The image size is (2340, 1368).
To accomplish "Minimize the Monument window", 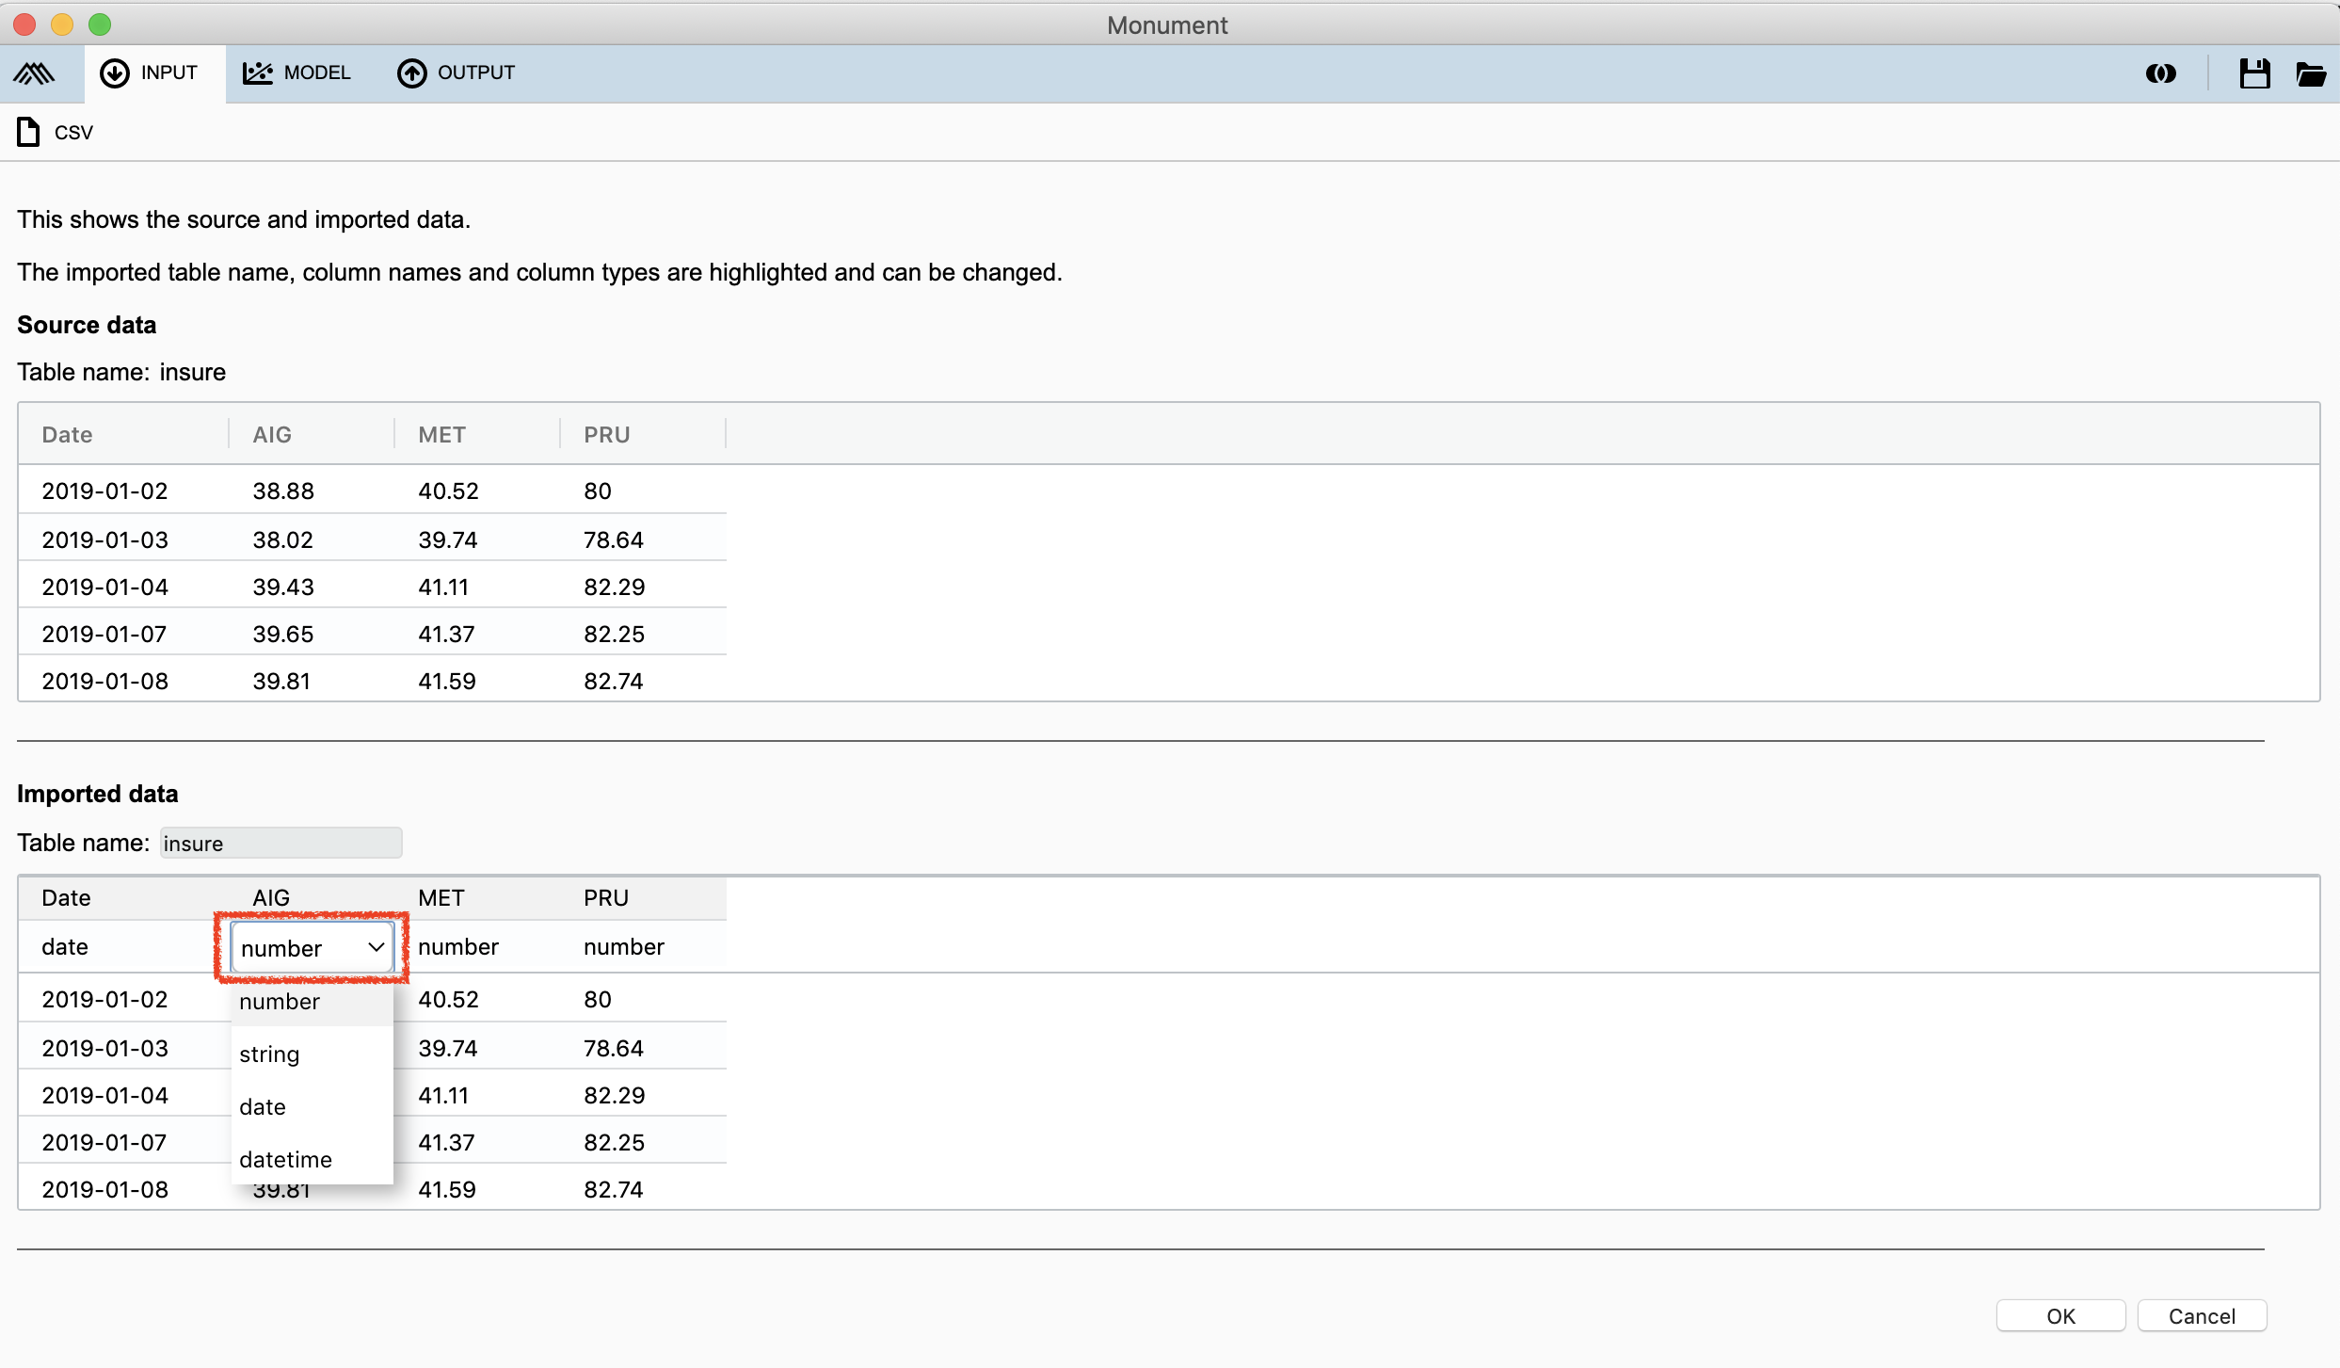I will click(x=62, y=24).
